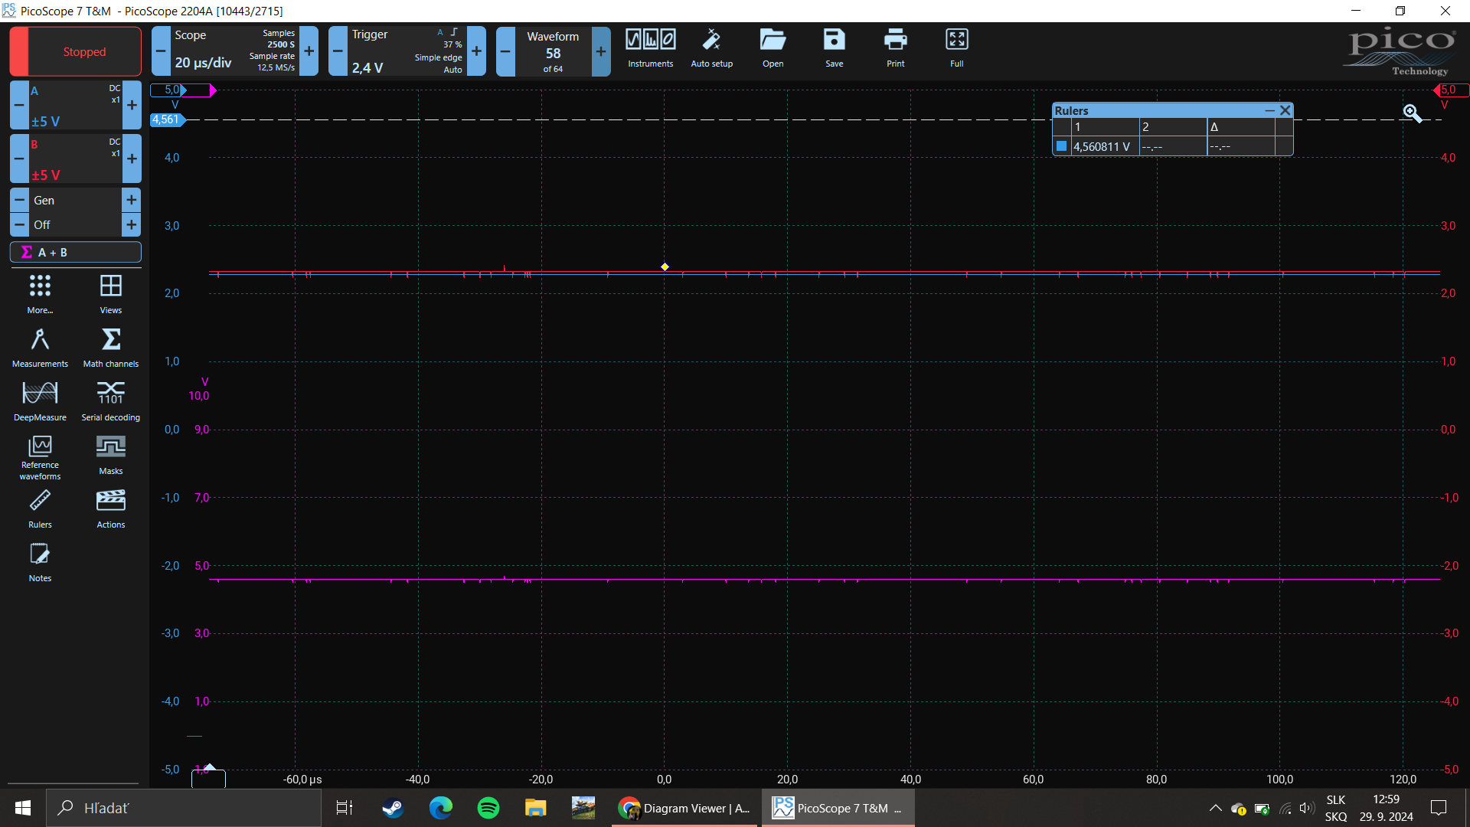1470x827 pixels.
Task: Toggle the Stopped capture button
Action: point(76,52)
